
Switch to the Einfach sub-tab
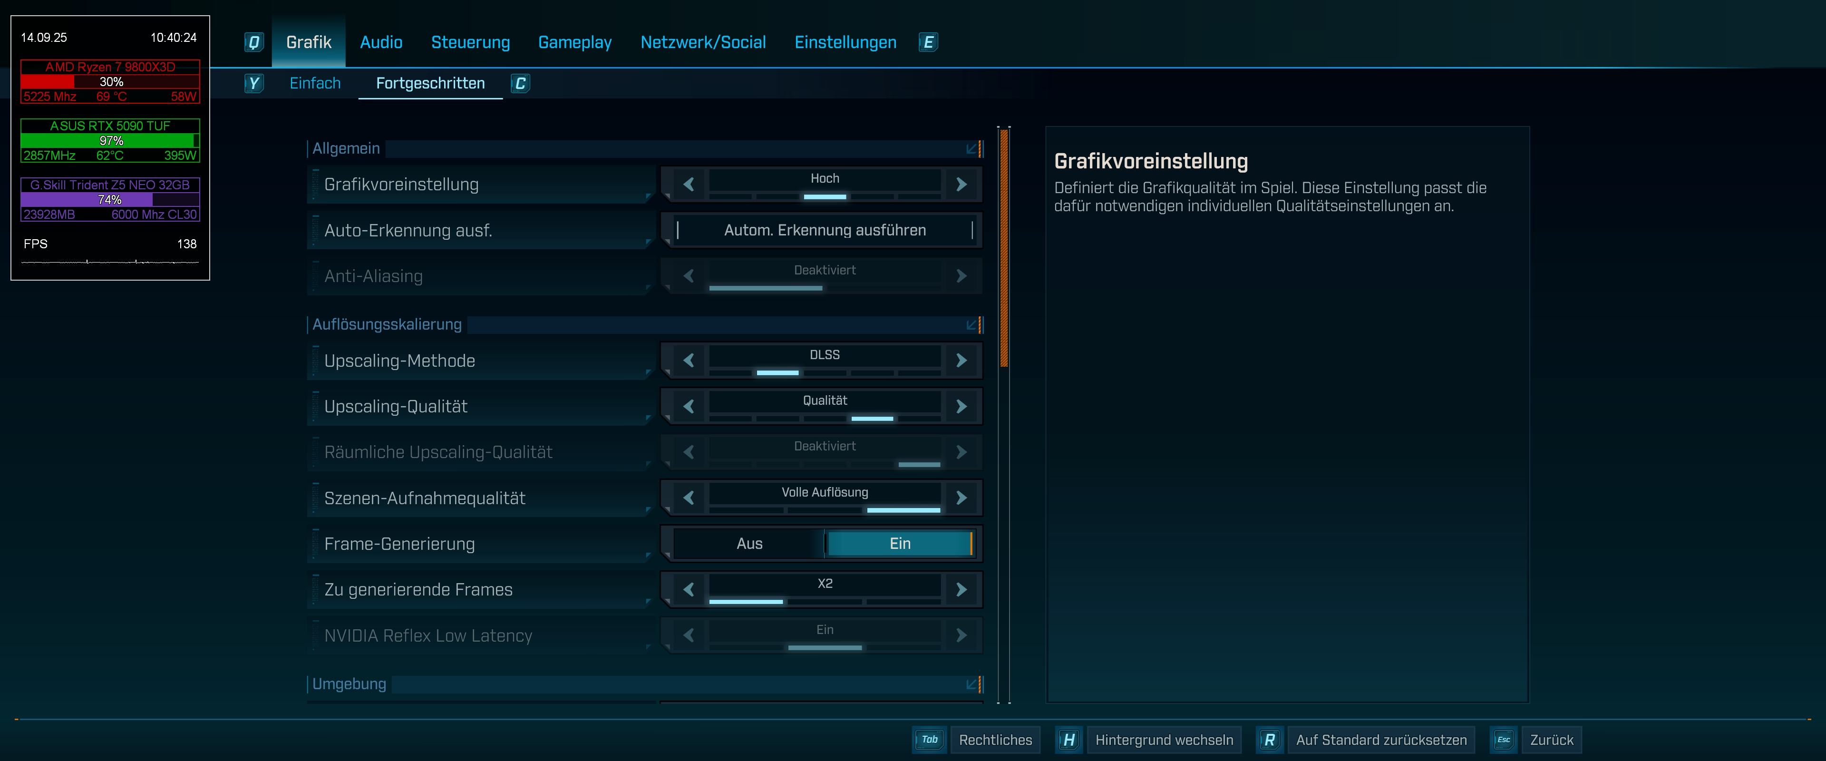(315, 84)
